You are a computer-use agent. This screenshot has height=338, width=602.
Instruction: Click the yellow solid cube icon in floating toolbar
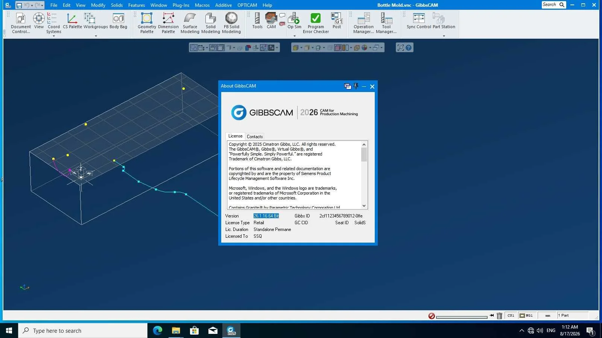pyautogui.click(x=296, y=48)
